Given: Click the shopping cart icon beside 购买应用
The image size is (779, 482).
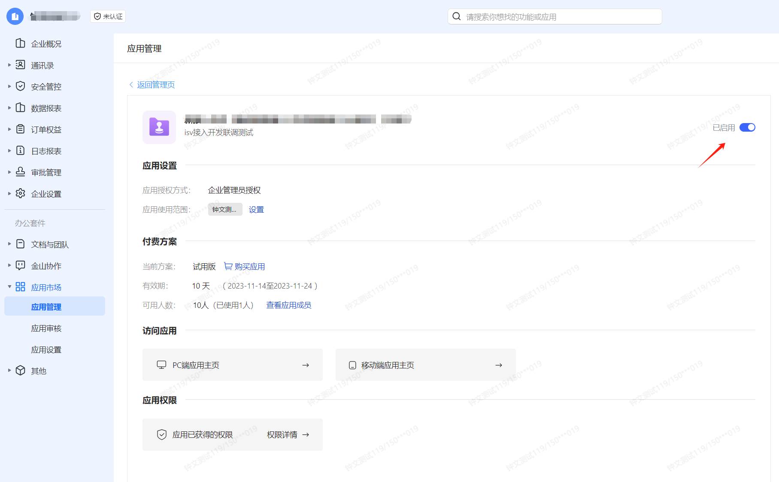Looking at the screenshot, I should tap(228, 266).
